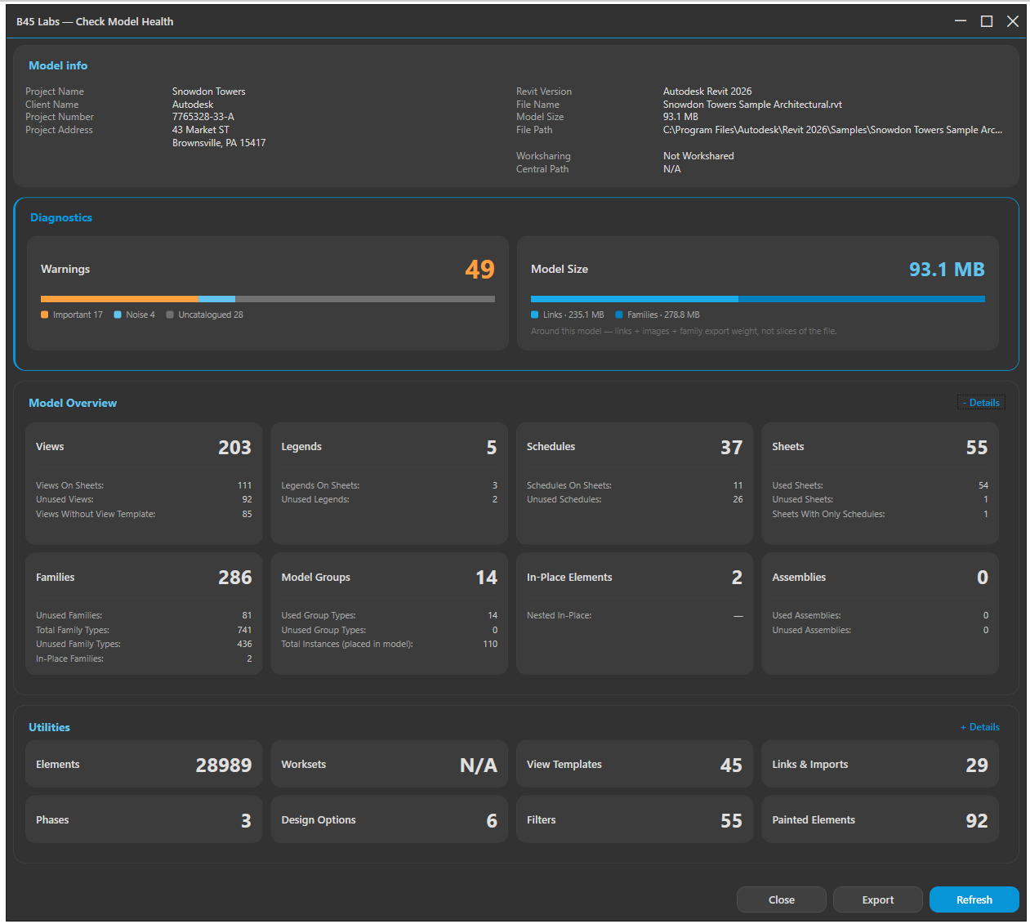Viewport: 1030px width, 924px height.
Task: Open the Design Options utility tile
Action: pos(389,819)
